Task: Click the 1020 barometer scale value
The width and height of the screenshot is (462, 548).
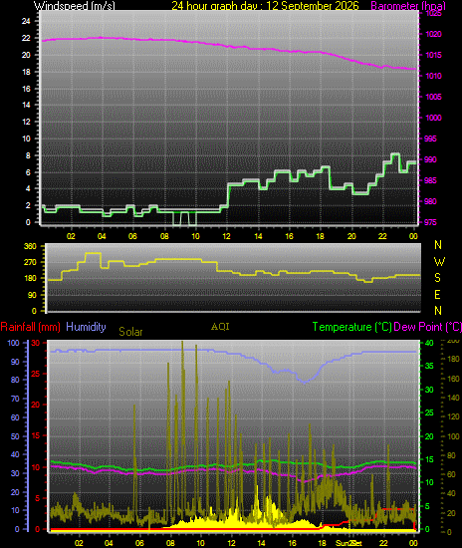Action: [x=433, y=34]
